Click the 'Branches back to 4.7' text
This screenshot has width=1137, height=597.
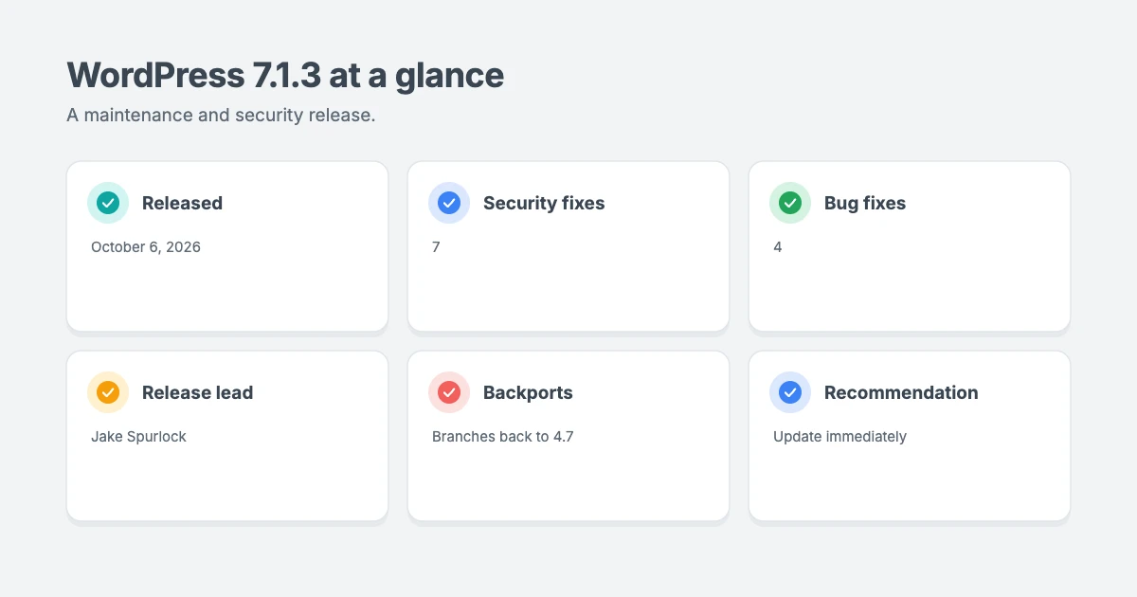tap(503, 437)
